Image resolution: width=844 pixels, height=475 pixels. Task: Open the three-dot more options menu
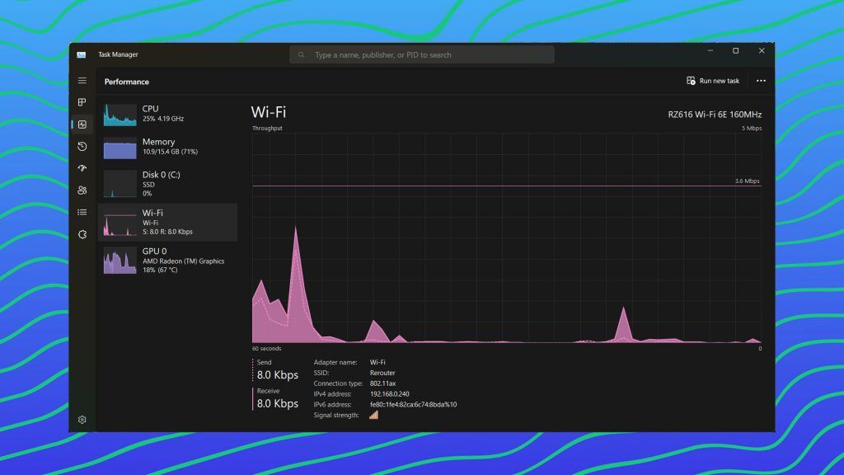(x=761, y=81)
